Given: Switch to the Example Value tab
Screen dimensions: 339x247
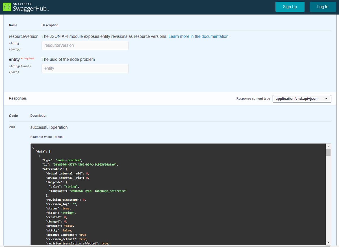Looking at the screenshot, I should [x=41, y=137].
